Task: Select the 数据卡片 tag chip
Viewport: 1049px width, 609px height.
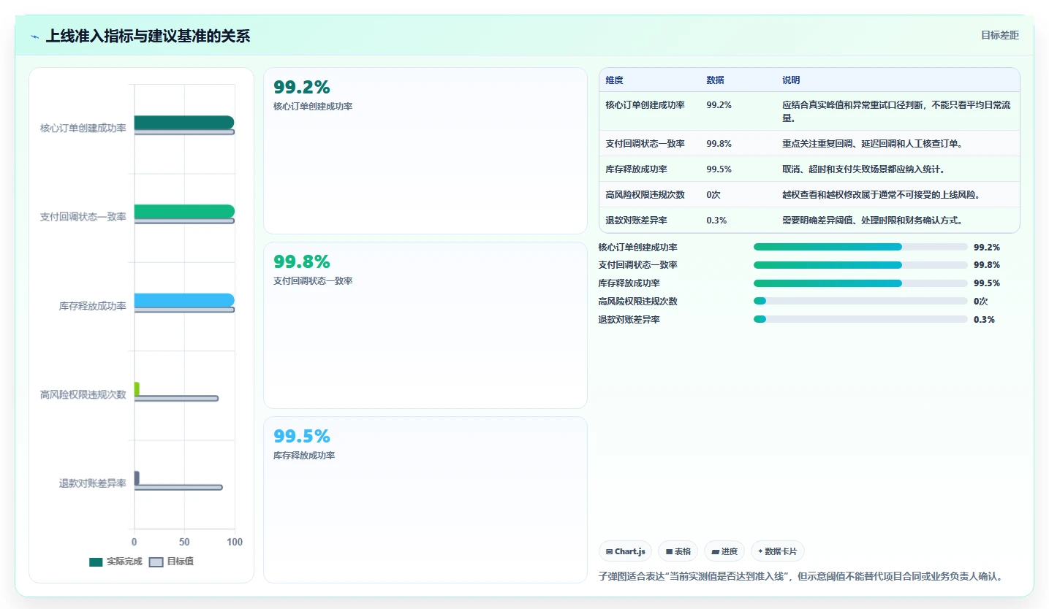Action: (x=777, y=551)
